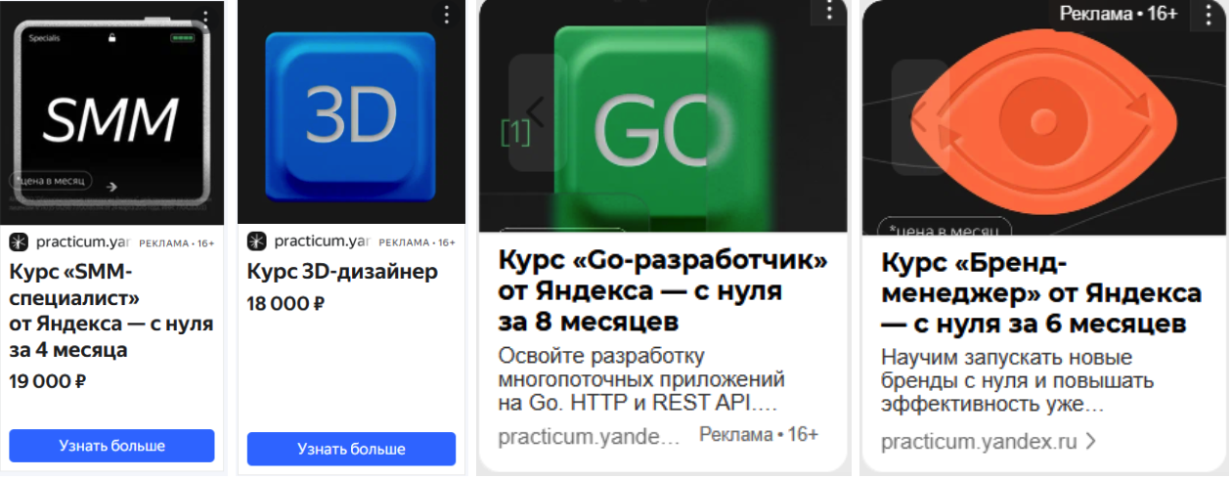This screenshot has width=1232, height=479.
Task: Click blue 3D key image thumbnail
Action: click(x=350, y=113)
